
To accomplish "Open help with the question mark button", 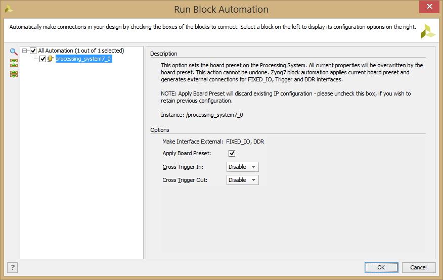I will [13, 267].
